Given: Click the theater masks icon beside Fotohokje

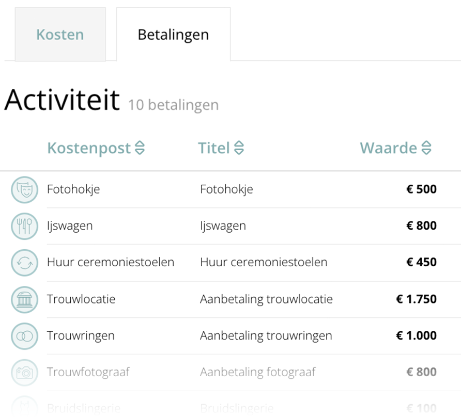Looking at the screenshot, I should (24, 189).
